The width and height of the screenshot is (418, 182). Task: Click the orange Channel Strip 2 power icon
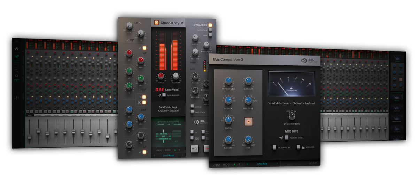click(x=157, y=23)
